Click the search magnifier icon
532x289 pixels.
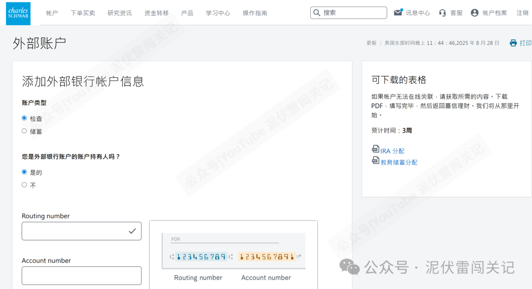pyautogui.click(x=317, y=12)
